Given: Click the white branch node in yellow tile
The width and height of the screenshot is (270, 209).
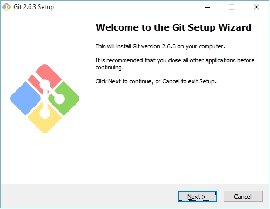Looking at the screenshot, I should click(45, 113).
